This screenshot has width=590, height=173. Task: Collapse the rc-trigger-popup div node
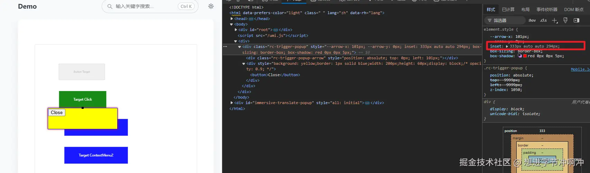pos(239,47)
